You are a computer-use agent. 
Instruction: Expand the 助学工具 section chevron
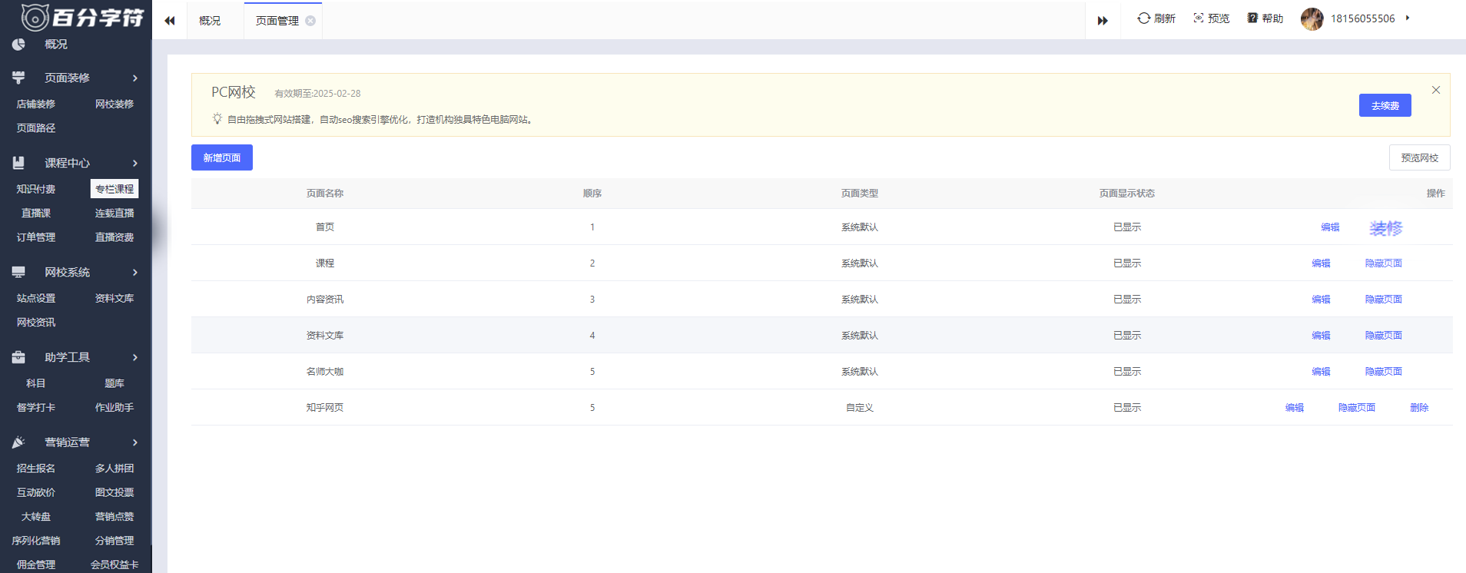pyautogui.click(x=135, y=357)
